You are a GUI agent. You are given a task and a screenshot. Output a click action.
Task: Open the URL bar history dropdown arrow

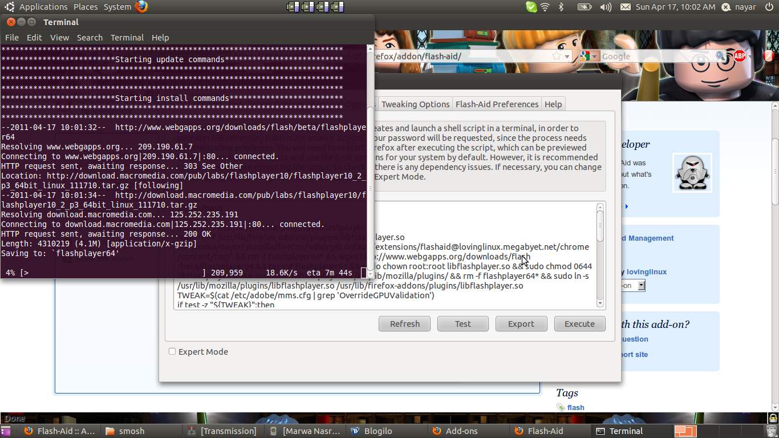coord(566,56)
